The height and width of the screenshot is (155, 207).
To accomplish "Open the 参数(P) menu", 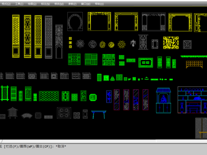I will tap(72, 4).
